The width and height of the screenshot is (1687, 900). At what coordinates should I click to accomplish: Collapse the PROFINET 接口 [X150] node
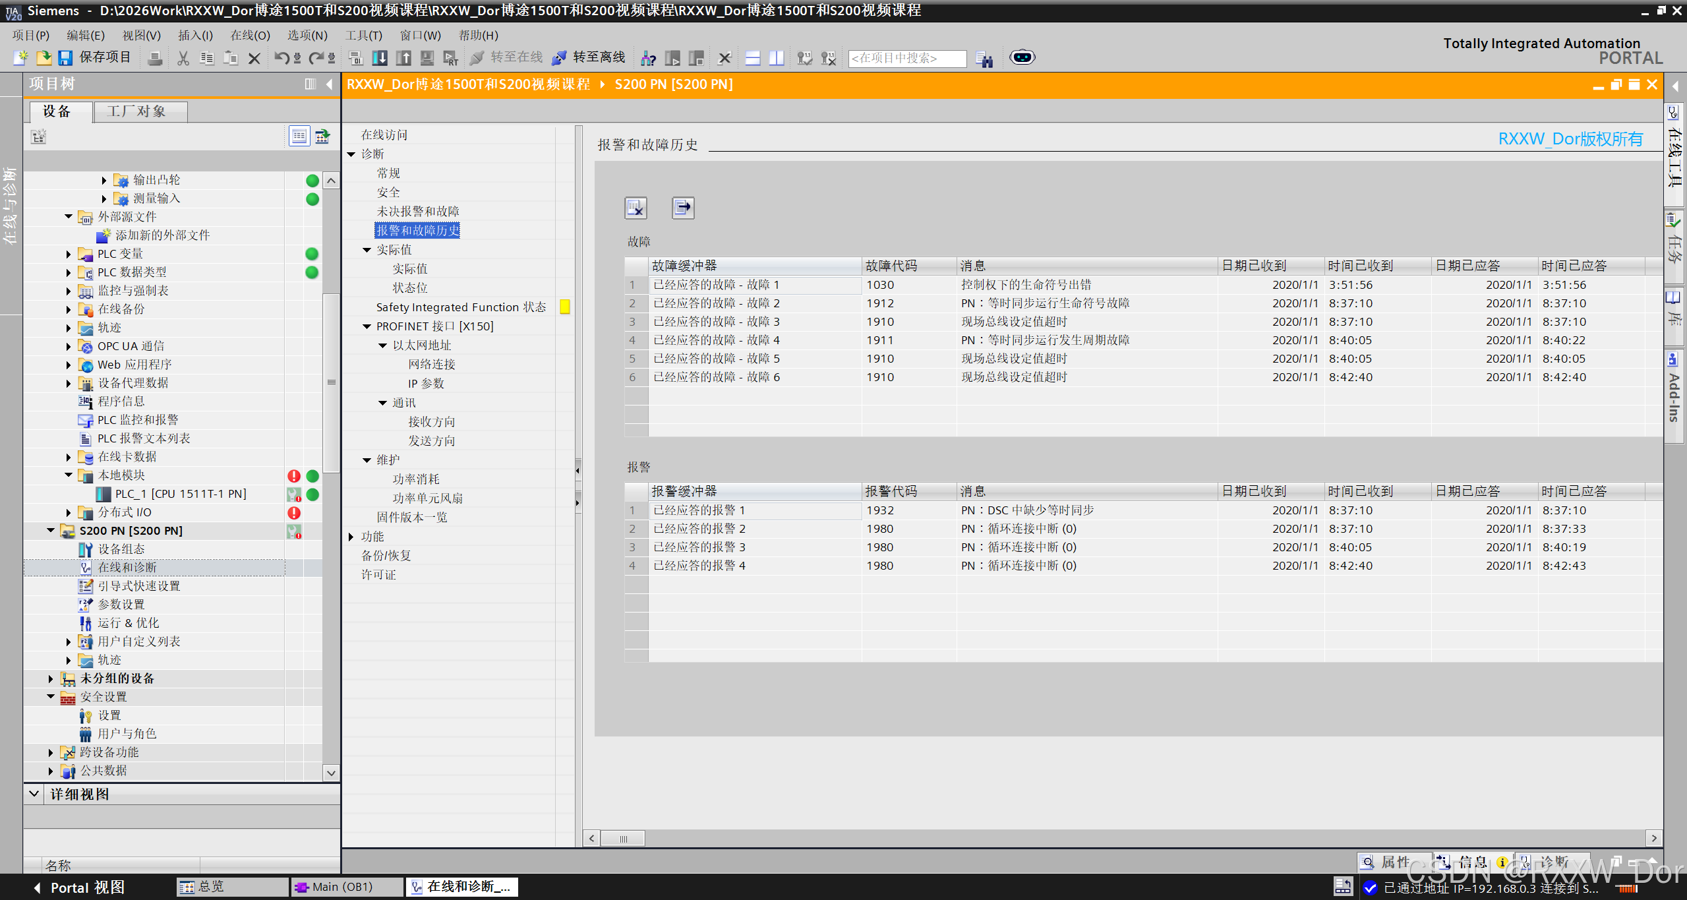[367, 326]
